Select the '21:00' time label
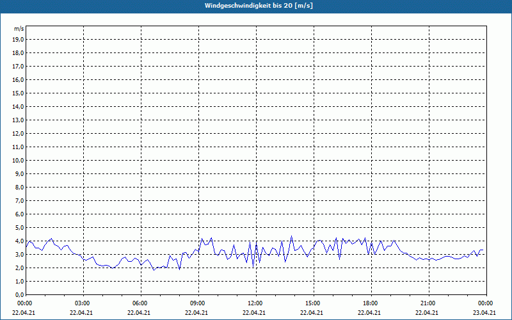 tap(428, 303)
